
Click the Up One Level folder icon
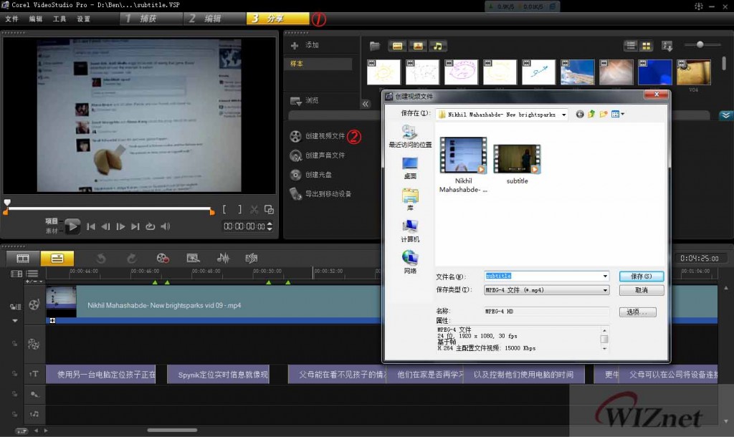coord(592,114)
